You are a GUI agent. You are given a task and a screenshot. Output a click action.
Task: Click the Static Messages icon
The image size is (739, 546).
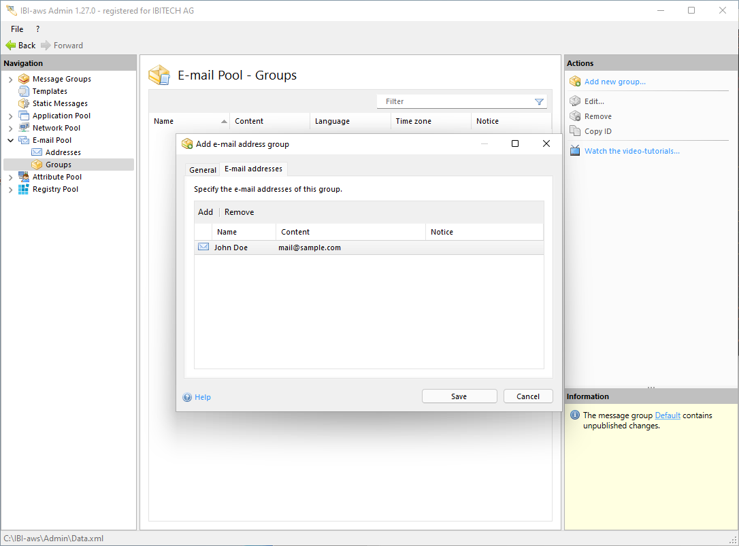(24, 103)
